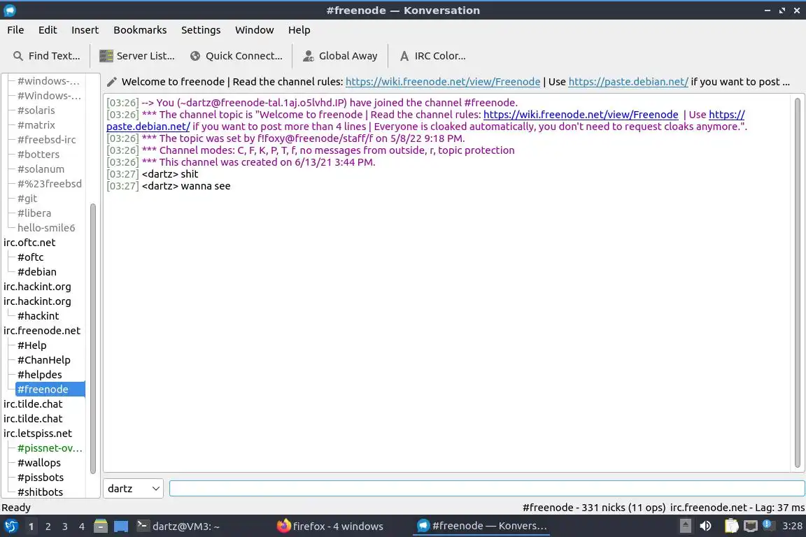Select irc.freenode.net server entry
The height and width of the screenshot is (537, 806).
[x=42, y=331]
